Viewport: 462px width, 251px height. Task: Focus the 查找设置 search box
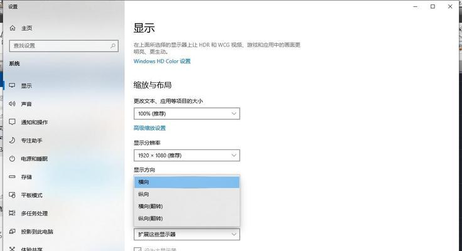coord(64,46)
